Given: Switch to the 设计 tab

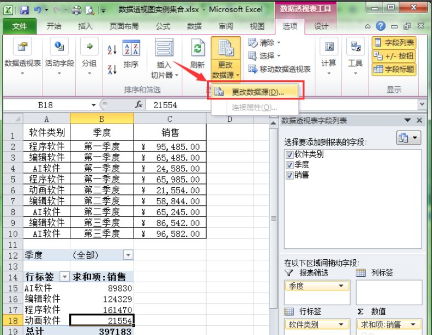Looking at the screenshot, I should 321,26.
